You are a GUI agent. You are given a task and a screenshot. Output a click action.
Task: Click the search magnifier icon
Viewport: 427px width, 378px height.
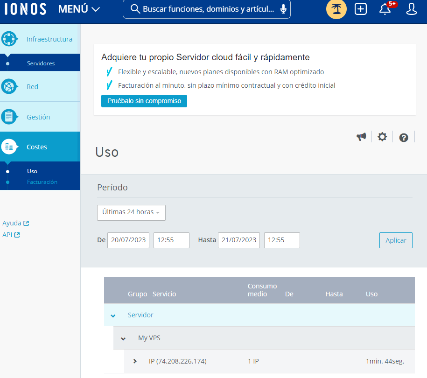point(135,9)
